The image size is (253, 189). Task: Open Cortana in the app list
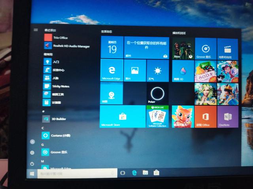tap(56, 135)
